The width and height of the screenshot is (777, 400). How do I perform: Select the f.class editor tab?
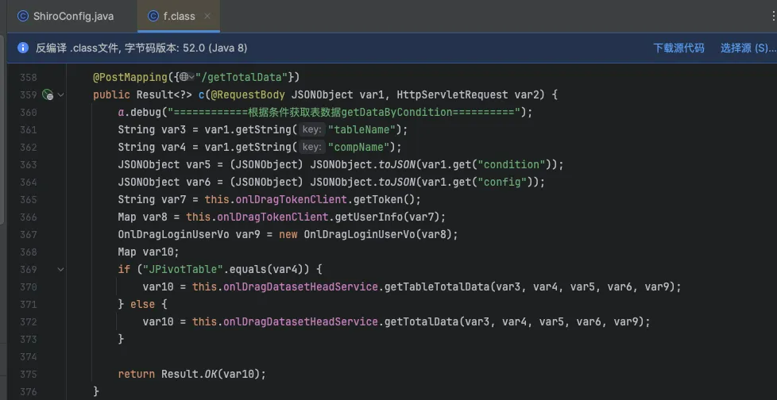[x=178, y=16]
